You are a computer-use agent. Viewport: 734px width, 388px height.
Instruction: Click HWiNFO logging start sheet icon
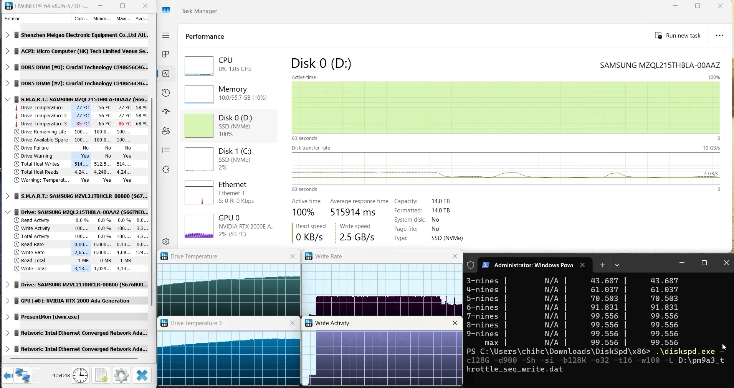pos(101,375)
